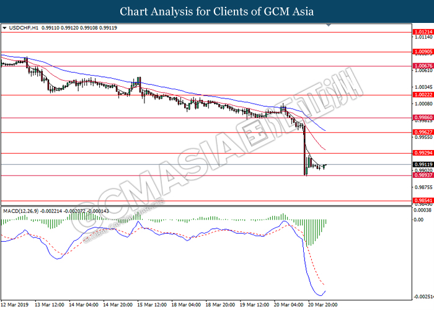The image size is (434, 310).
Task: Click the 14 Mar 20:00 time label
Action: pos(118,305)
